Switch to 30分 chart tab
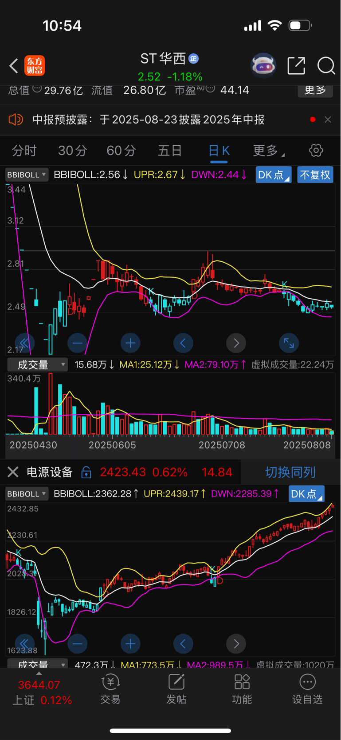Image resolution: width=341 pixels, height=740 pixels. pos(72,151)
